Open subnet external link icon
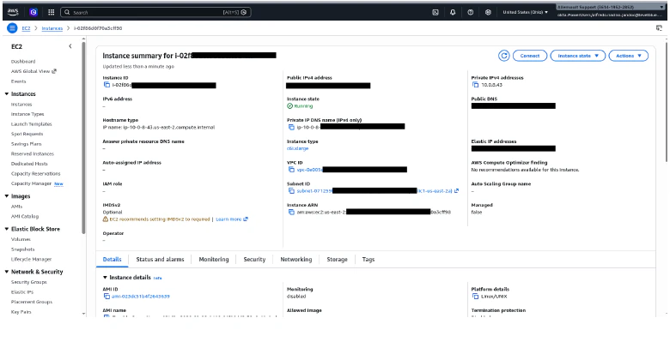The image size is (670, 342). pos(456,191)
